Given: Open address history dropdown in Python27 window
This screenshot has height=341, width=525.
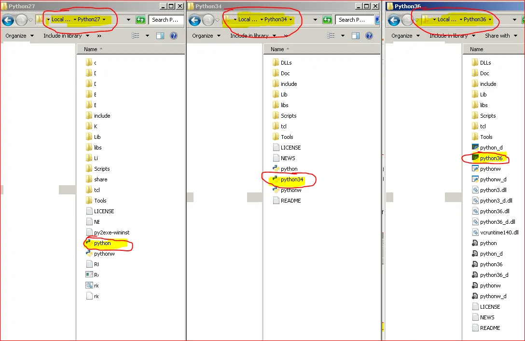Looking at the screenshot, I should coord(128,20).
